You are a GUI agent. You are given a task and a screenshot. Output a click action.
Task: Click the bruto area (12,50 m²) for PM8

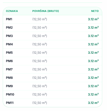pos(40,78)
